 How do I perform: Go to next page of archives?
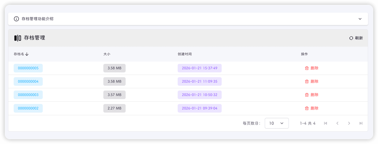click(349, 123)
